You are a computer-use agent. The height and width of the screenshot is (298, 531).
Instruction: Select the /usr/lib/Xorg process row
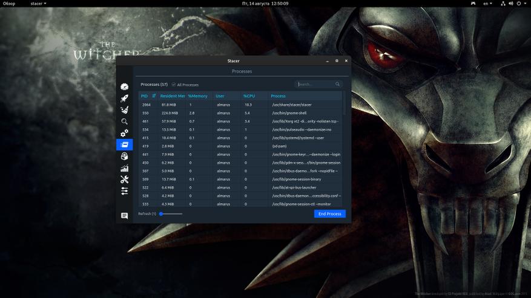(x=240, y=121)
